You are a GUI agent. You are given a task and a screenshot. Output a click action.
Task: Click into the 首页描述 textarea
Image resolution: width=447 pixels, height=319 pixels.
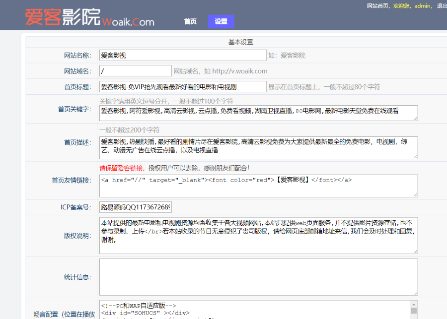coord(258,148)
